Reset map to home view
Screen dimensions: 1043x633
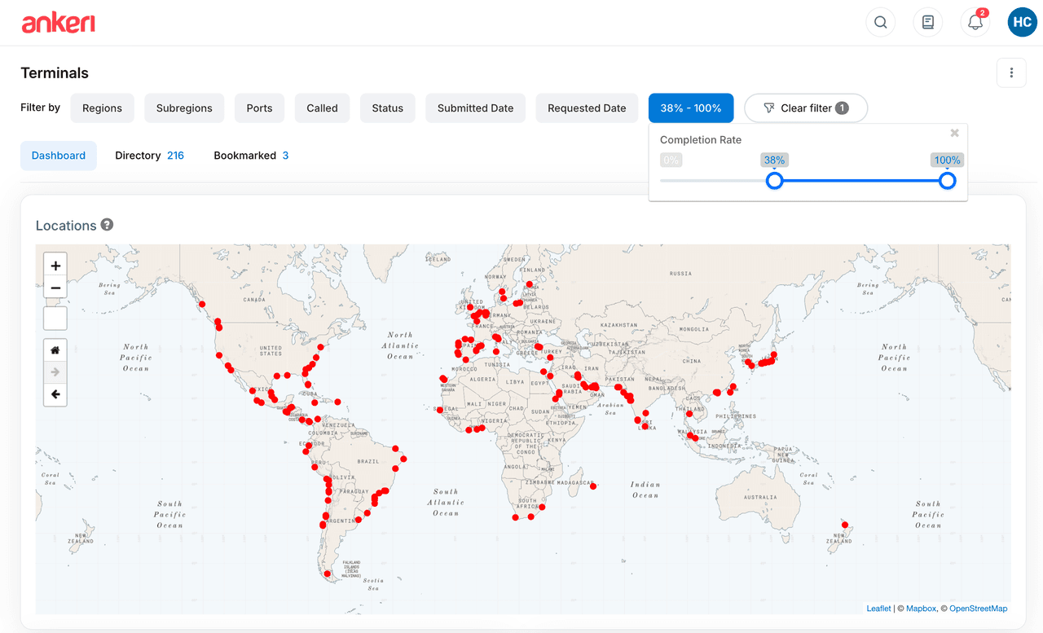tap(55, 350)
